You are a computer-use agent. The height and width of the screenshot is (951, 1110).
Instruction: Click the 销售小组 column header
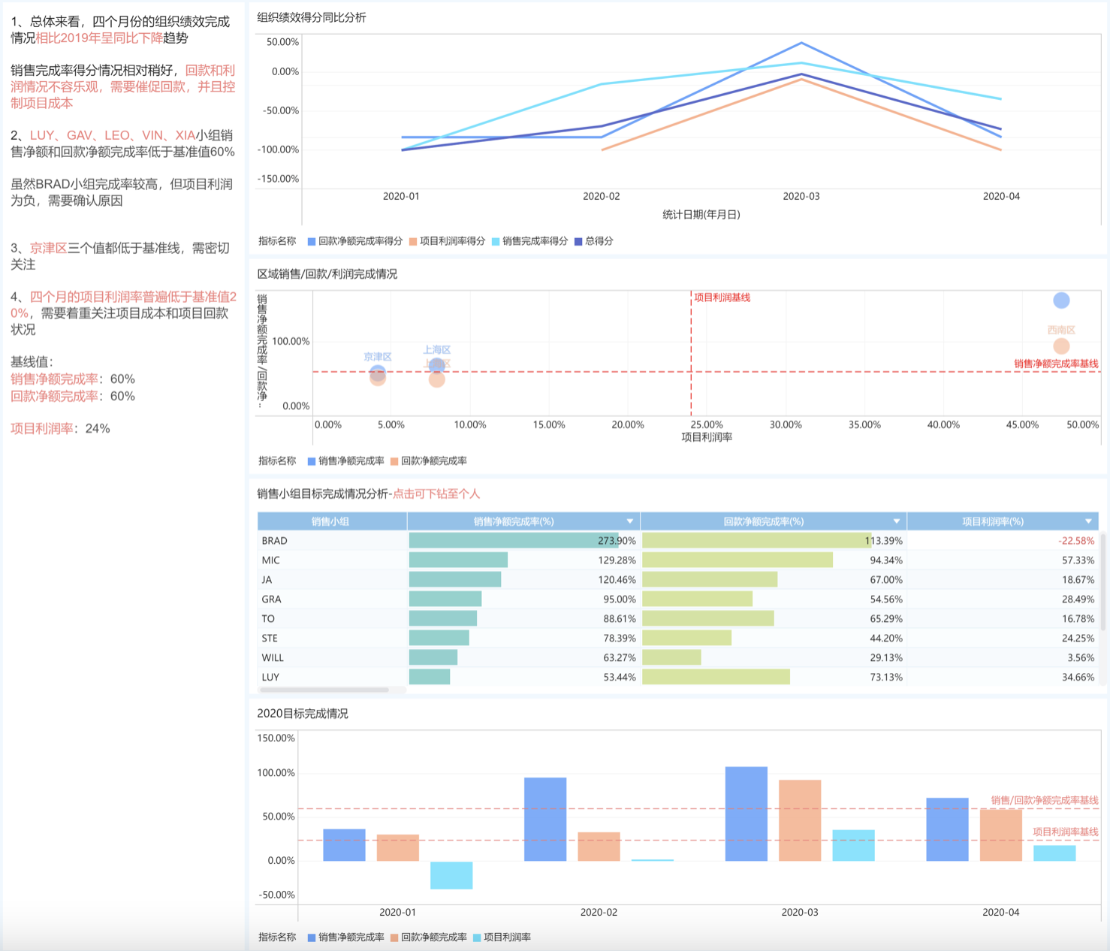(332, 521)
